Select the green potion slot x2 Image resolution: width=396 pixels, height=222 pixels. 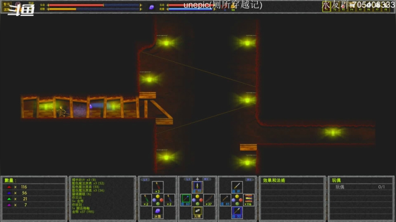[146, 200]
